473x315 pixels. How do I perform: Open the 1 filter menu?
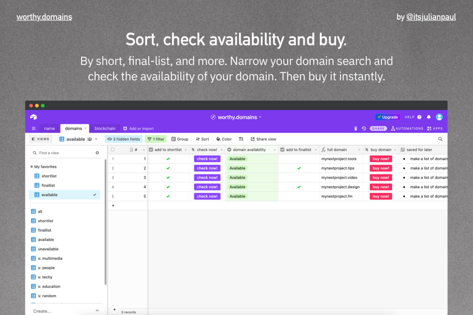(x=156, y=139)
